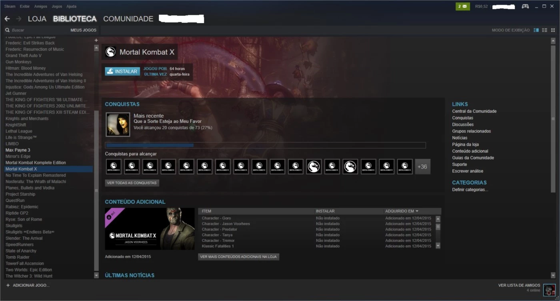
Task: Click the Escrever análise link
Action: (468, 171)
